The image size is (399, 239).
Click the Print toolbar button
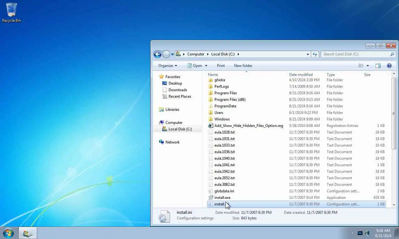[221, 66]
